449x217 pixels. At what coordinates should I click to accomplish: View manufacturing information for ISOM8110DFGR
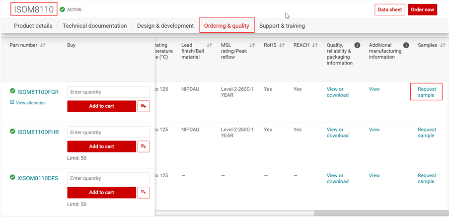coord(374,89)
